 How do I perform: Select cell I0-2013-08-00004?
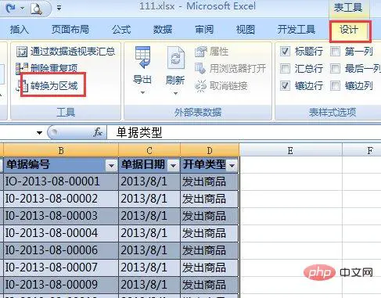tap(61, 233)
